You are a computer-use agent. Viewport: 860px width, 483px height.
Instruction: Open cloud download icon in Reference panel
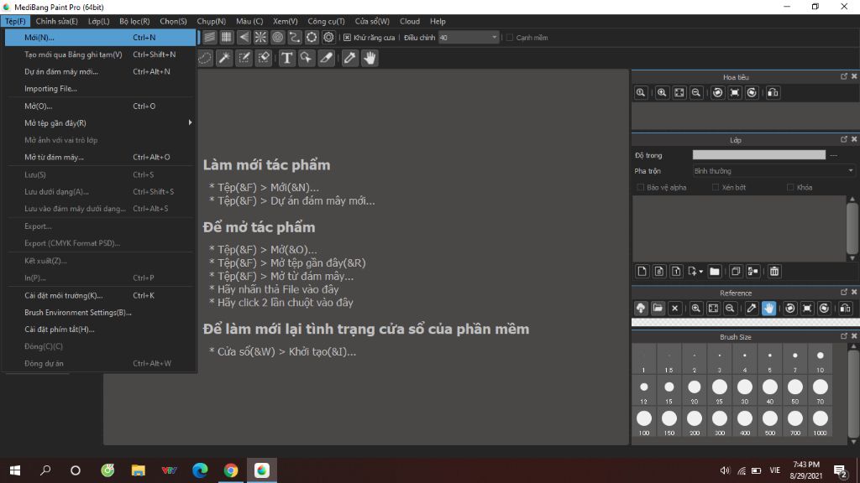click(641, 309)
